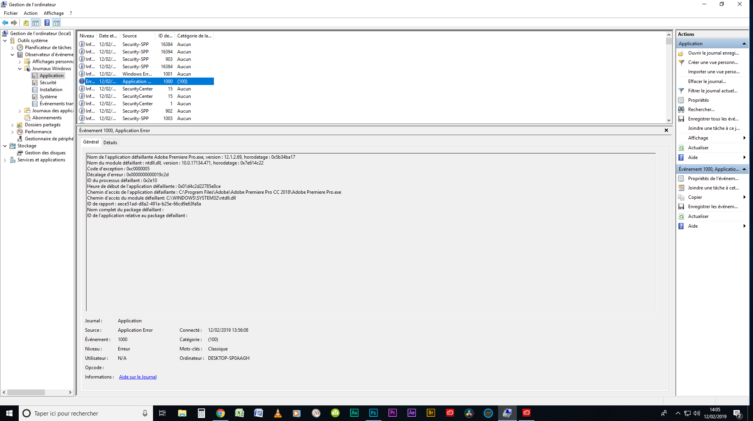The height and width of the screenshot is (421, 753).
Task: Click event list scrollbar down arrow
Action: (x=669, y=120)
